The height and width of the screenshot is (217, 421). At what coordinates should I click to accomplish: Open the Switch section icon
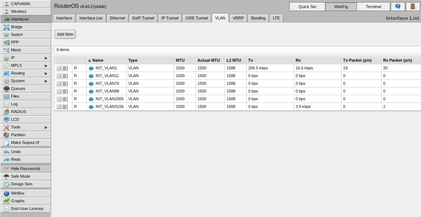[x=7, y=34]
